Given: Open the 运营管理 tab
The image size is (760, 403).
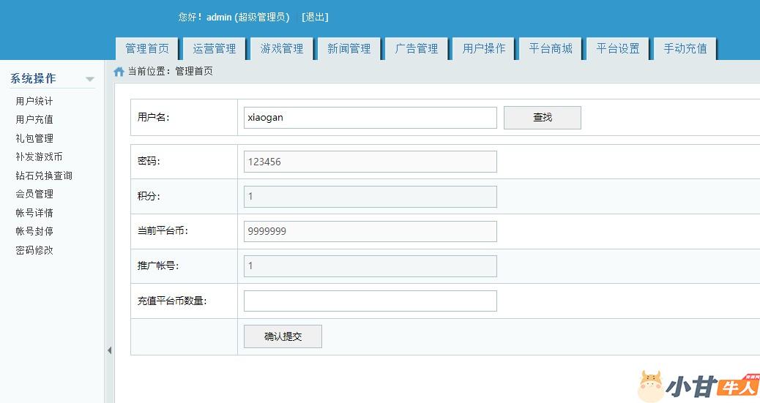Looking at the screenshot, I should coord(215,48).
